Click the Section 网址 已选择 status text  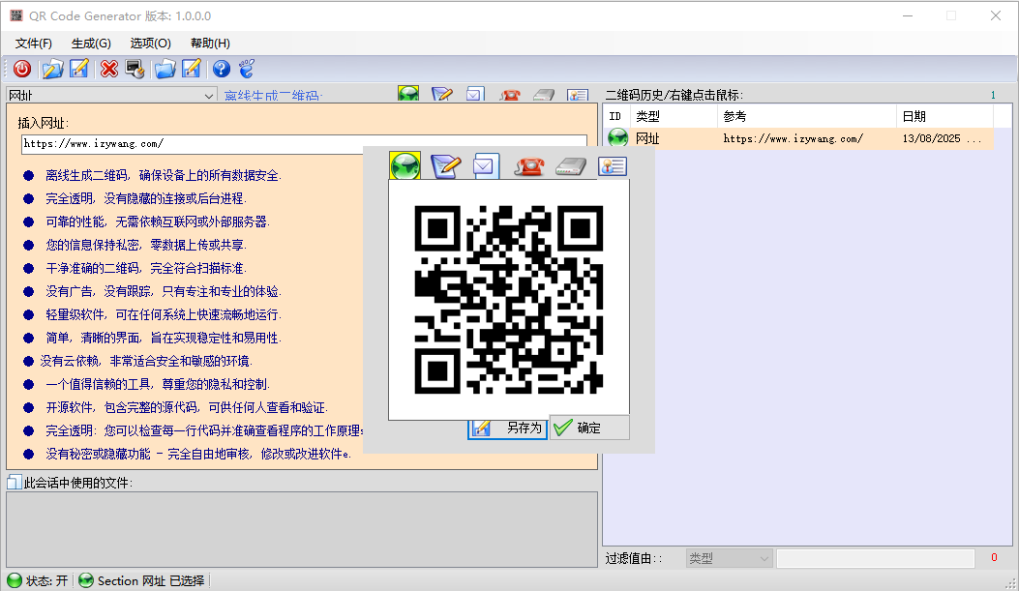point(151,580)
